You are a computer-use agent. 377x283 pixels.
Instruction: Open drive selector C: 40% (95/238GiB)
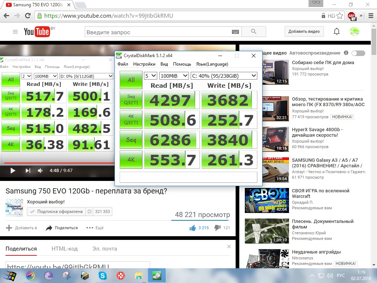[x=224, y=76]
